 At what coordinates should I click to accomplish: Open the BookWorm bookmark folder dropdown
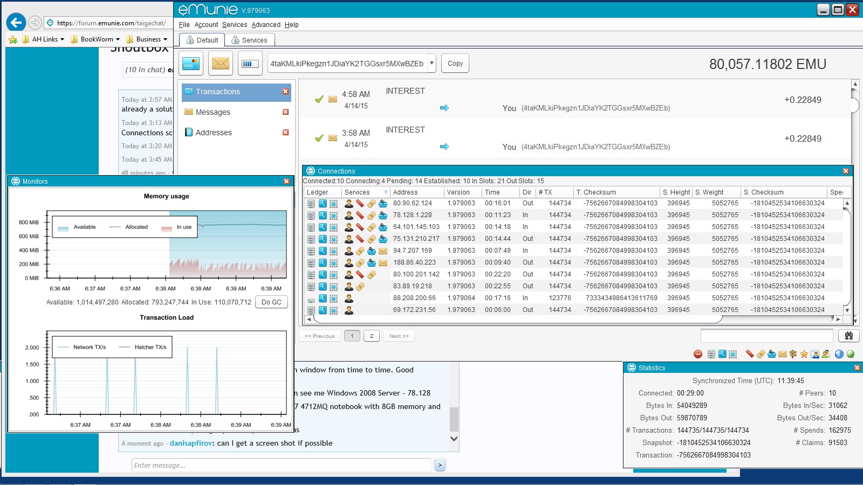(x=95, y=39)
